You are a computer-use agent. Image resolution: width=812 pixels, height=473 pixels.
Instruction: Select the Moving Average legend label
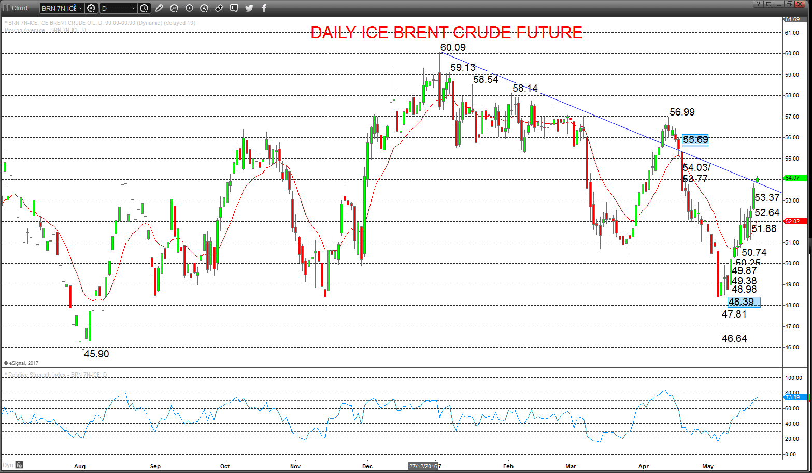coord(46,30)
